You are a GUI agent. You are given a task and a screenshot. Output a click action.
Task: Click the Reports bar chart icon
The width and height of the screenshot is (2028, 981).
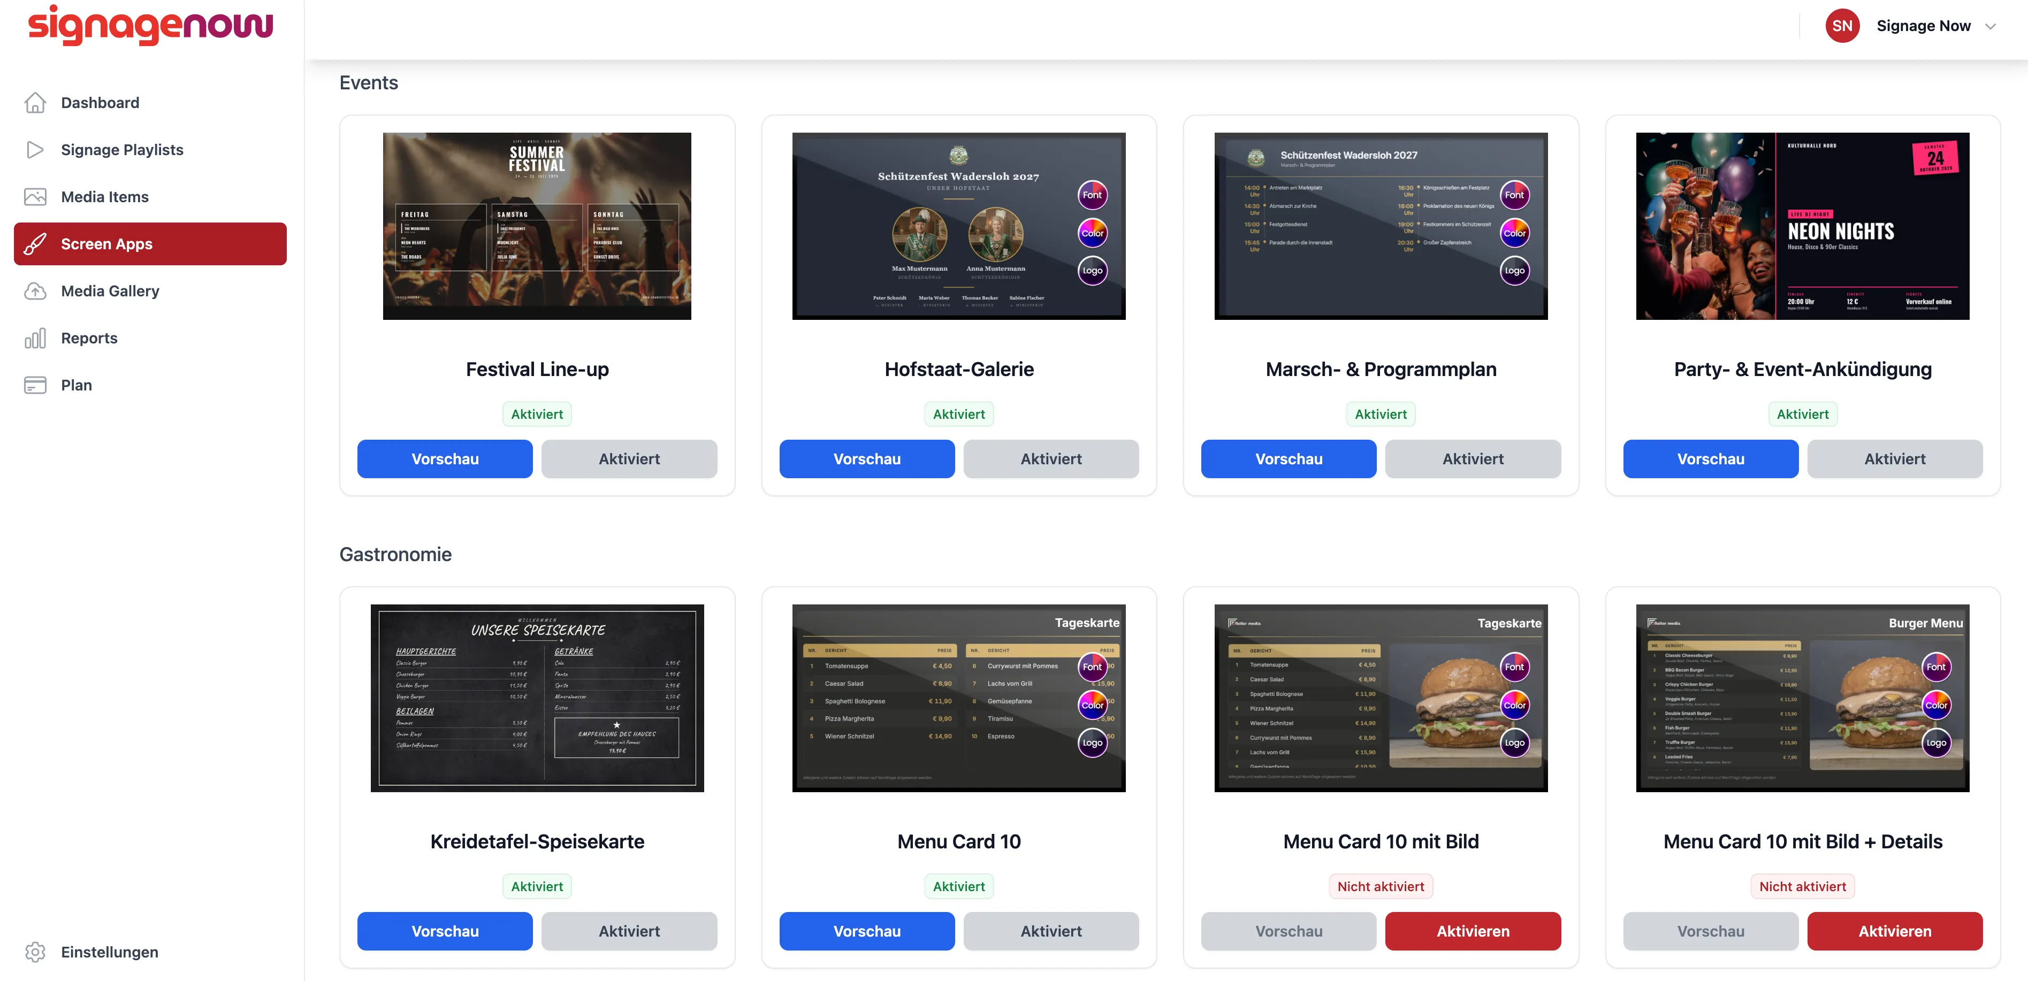35,338
